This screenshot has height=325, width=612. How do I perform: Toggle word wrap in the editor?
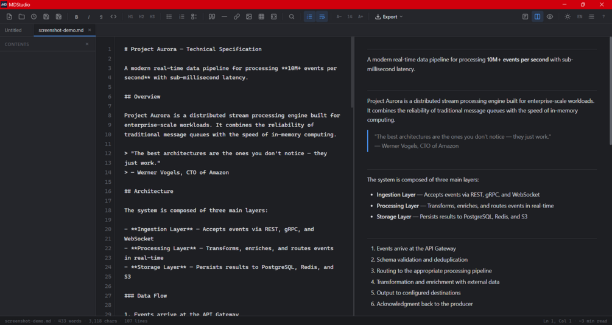point(322,17)
